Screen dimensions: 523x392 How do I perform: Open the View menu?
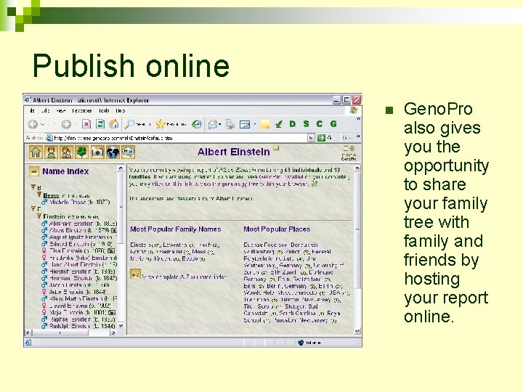pyautogui.click(x=61, y=110)
